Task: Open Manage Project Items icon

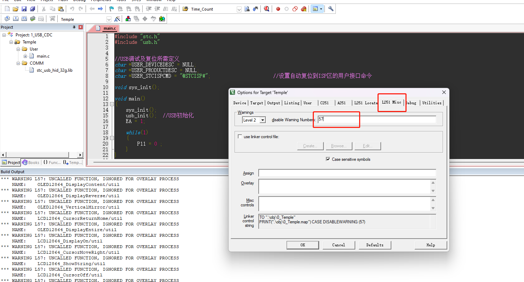Action: click(x=128, y=19)
